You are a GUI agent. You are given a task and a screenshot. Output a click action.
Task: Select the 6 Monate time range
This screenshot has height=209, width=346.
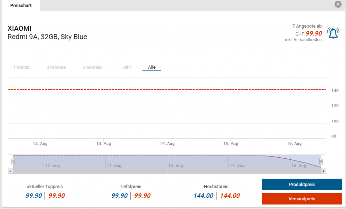coord(92,67)
